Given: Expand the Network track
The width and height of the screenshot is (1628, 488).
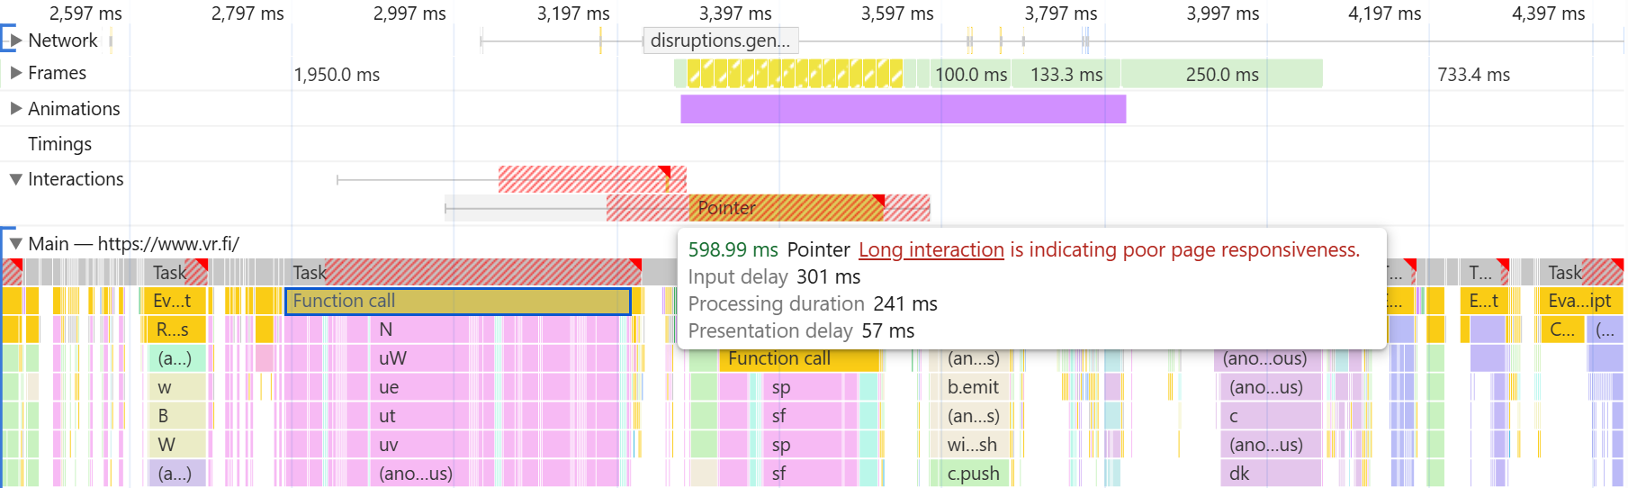Looking at the screenshot, I should tap(15, 41).
